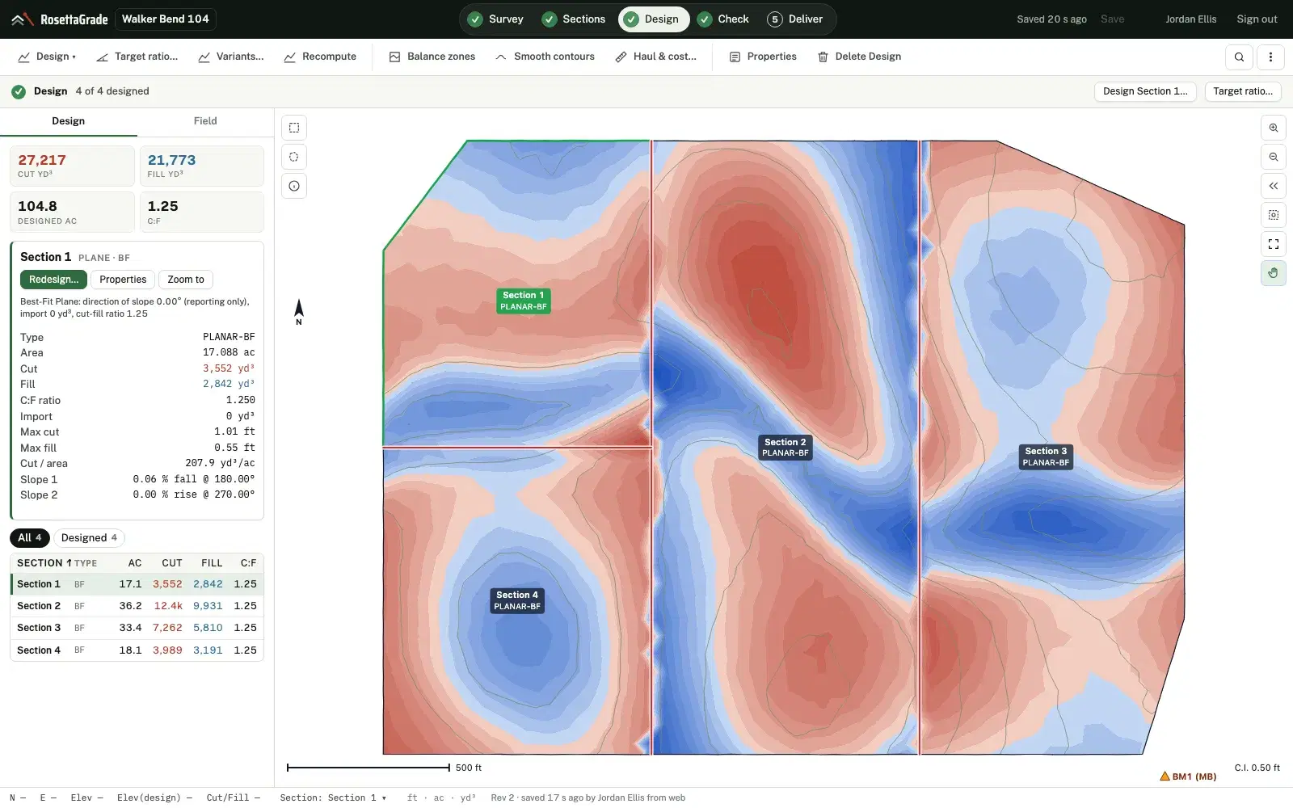Select the Design tab in the left panel
The image size is (1293, 808).
[69, 121]
